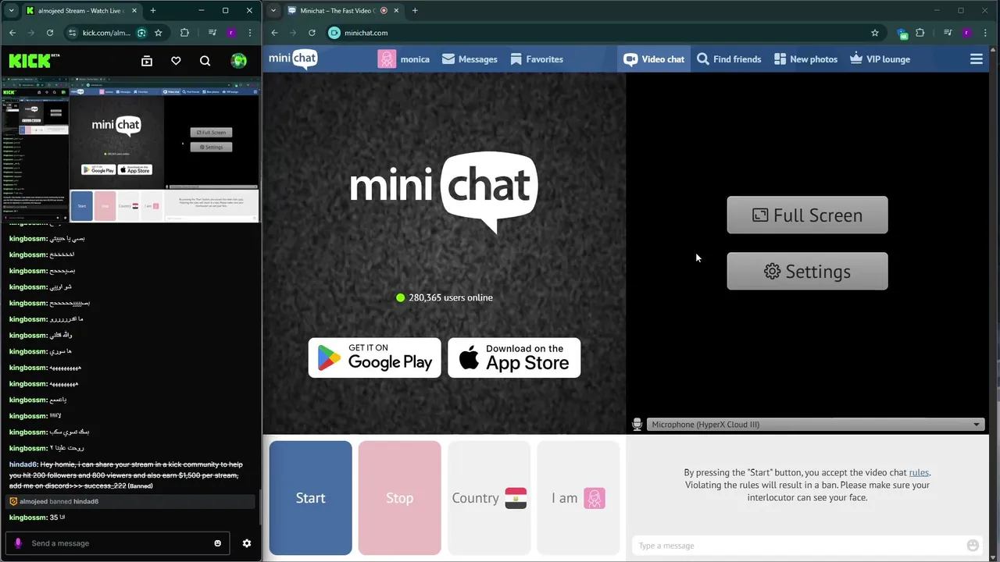The image size is (1000, 562).
Task: Open Favorites in the Minichat header
Action: pos(537,59)
